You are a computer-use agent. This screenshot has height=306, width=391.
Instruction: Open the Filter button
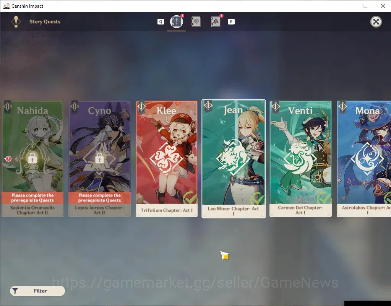point(37,291)
